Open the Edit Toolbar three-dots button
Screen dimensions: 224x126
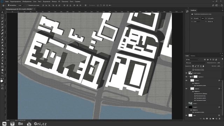click(2, 76)
